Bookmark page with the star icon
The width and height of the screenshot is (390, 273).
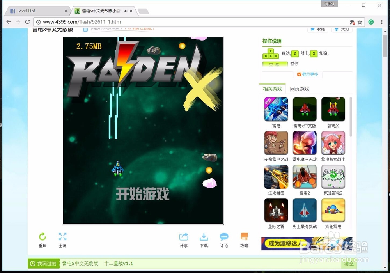pyautogui.click(x=360, y=22)
